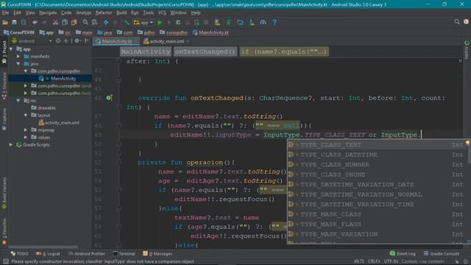
Task: Open the Build menu
Action: click(121, 13)
